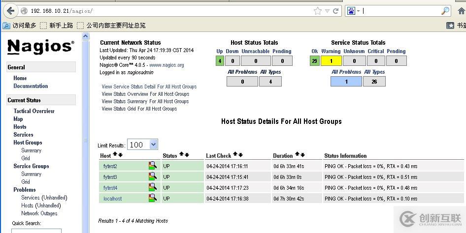Open the 公司内部主要网址总览 bookmark

point(111,26)
